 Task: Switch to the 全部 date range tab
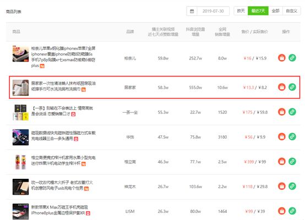click(x=275, y=11)
